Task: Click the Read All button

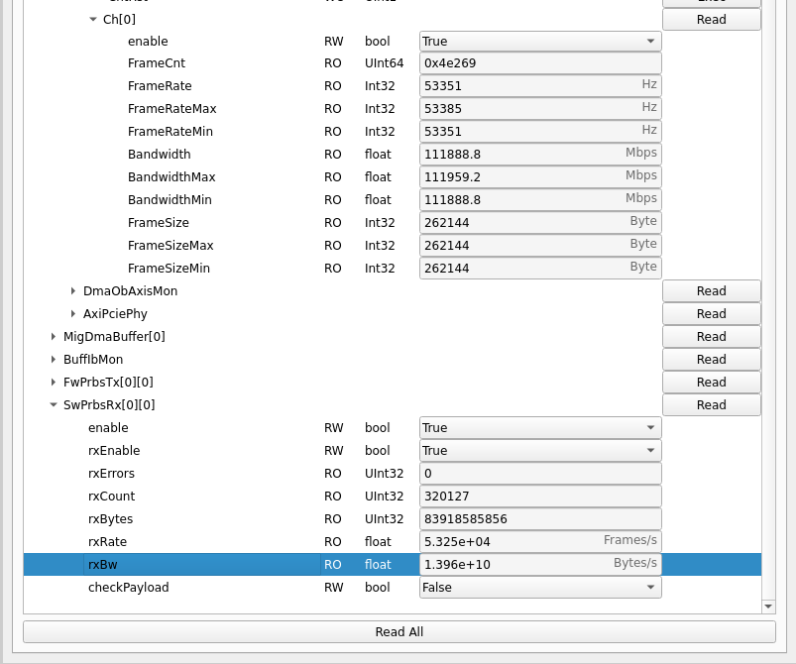Action: click(398, 632)
